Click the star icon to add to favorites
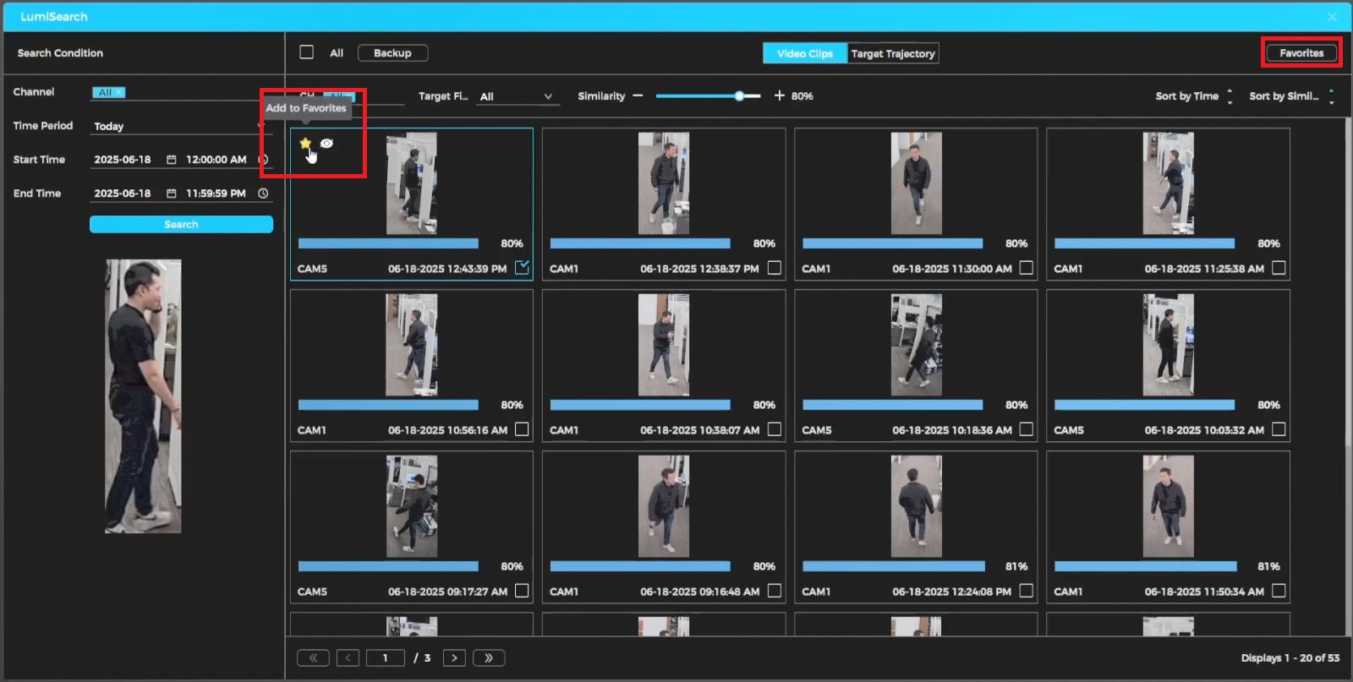Screen dimensions: 1353x682 pyautogui.click(x=305, y=144)
